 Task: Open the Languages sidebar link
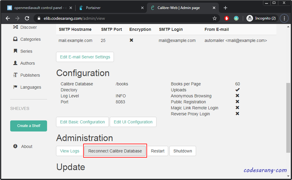click(31, 87)
